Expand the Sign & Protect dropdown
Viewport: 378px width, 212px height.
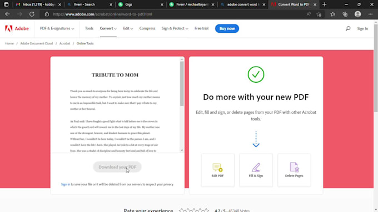[x=175, y=28]
